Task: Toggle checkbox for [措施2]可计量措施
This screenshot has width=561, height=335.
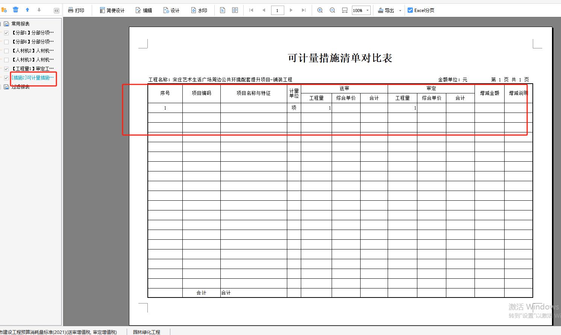Action: click(6, 78)
